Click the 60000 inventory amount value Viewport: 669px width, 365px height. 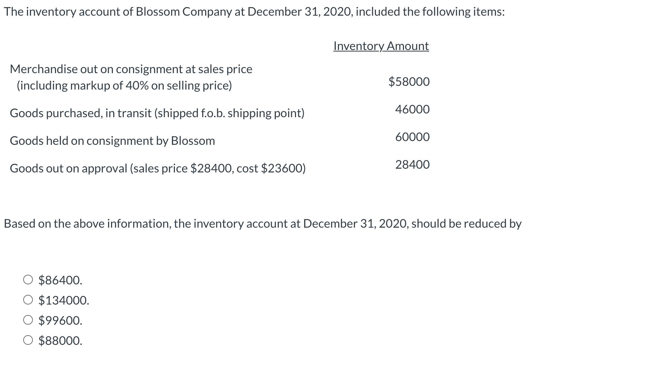point(413,137)
